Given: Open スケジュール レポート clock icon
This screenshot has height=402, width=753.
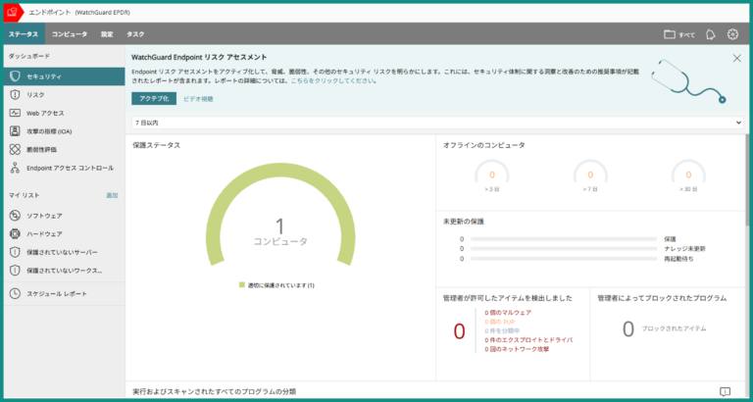Looking at the screenshot, I should 15,293.
